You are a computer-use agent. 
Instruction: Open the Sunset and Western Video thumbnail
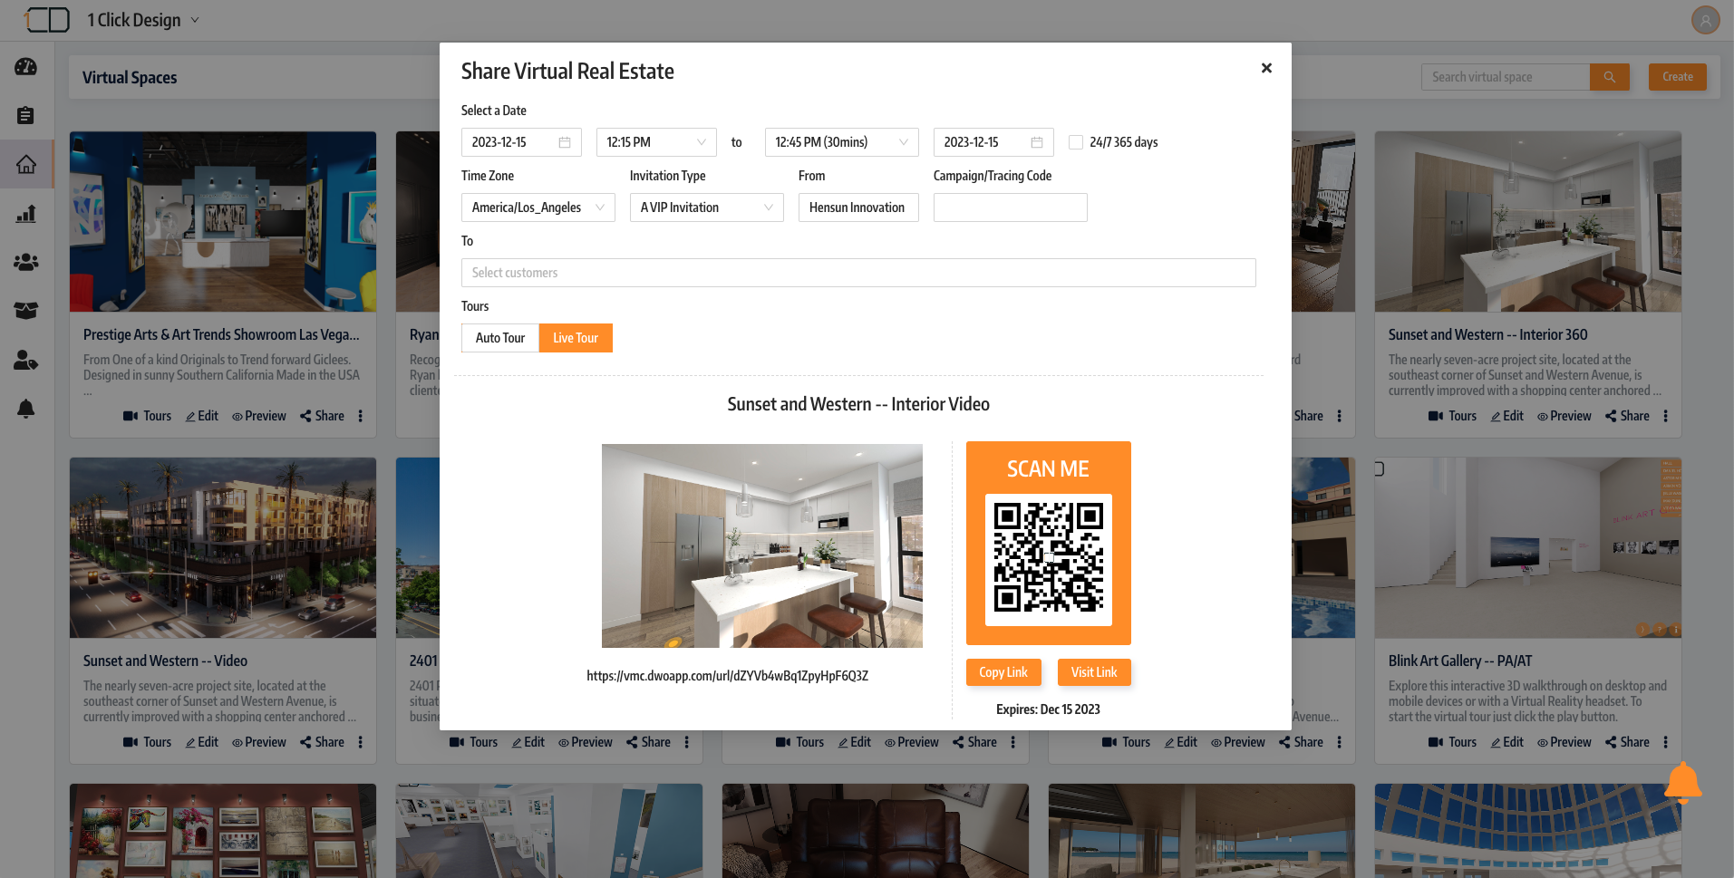(223, 548)
